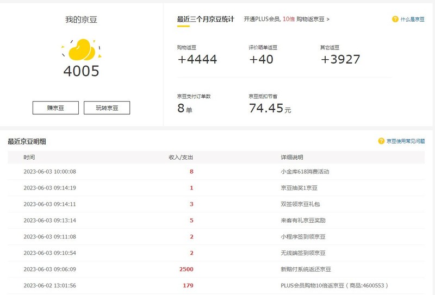The width and height of the screenshot is (435, 295).
Task: Click the PLUS会员购物10倍返京豆 description
Action: [x=334, y=286]
